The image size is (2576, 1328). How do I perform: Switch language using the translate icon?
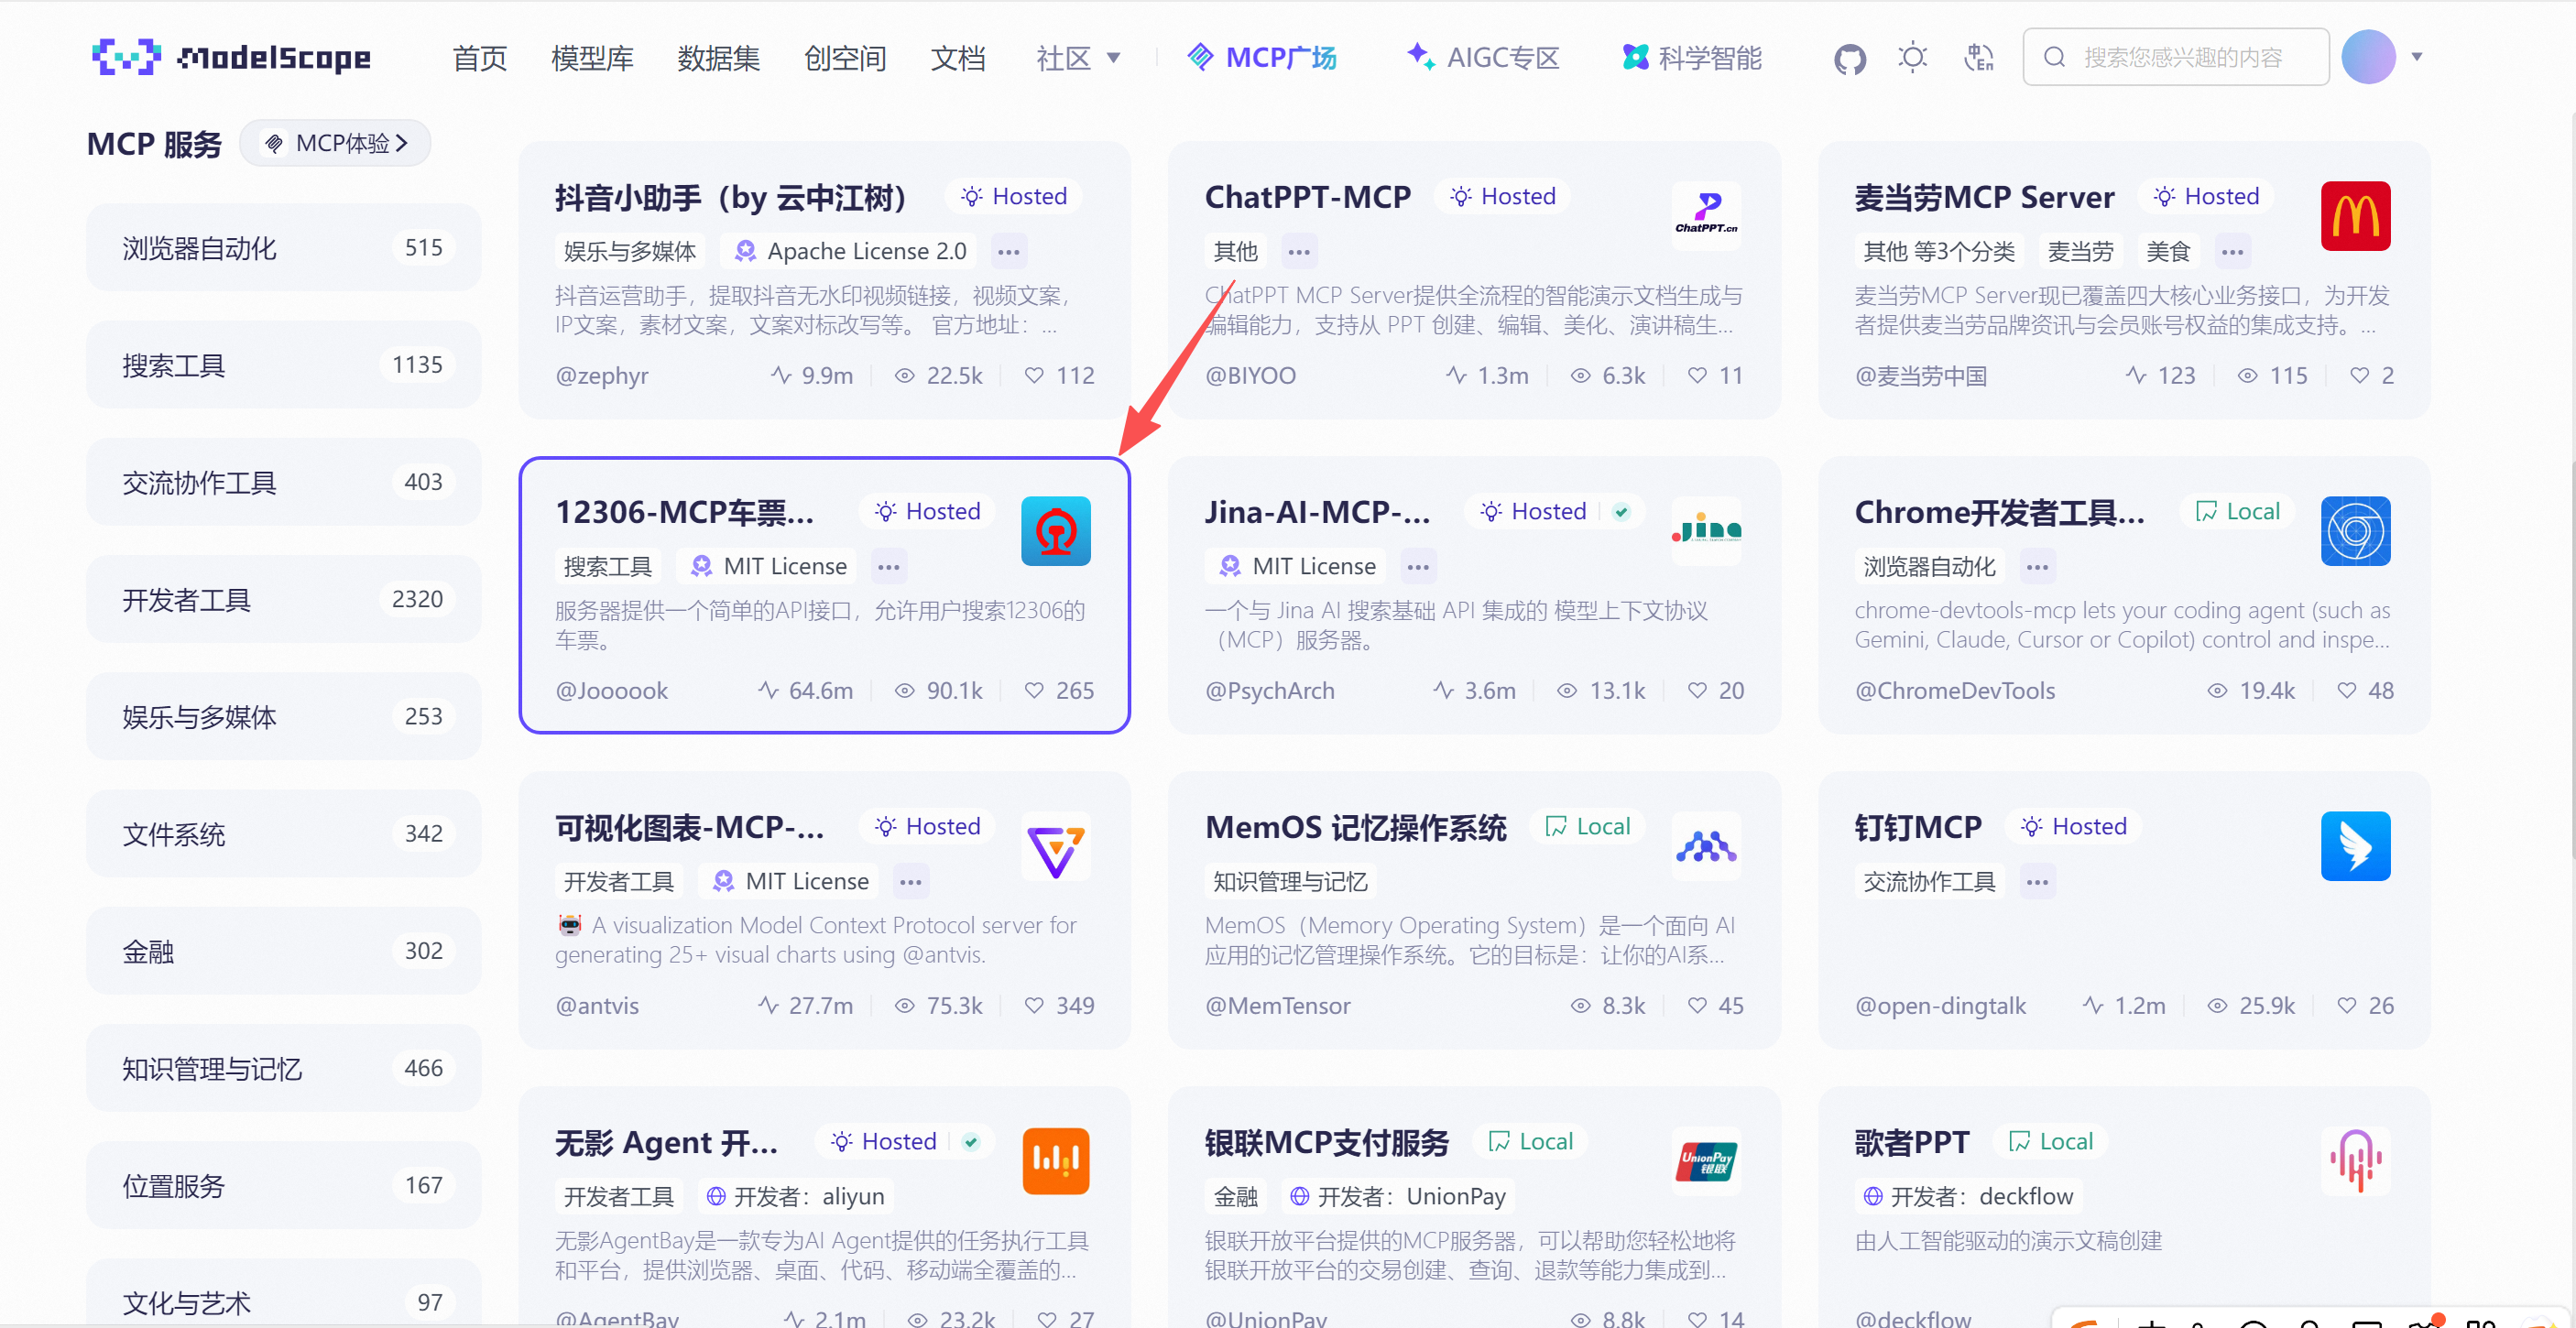[x=1977, y=58]
